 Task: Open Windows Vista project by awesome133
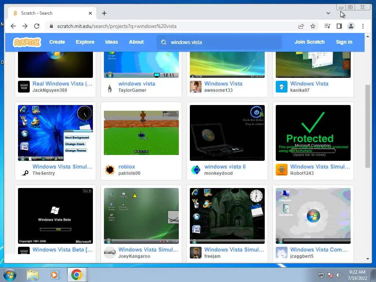point(223,84)
